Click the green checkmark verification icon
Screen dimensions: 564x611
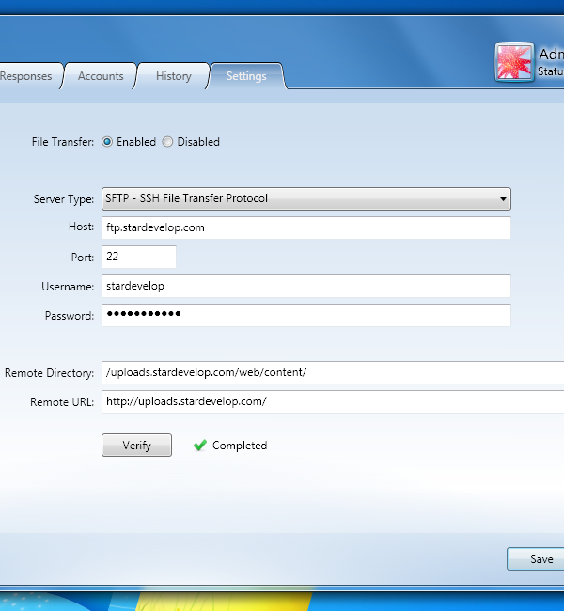199,446
